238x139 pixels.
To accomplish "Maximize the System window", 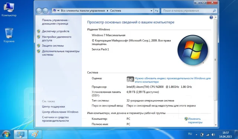I will 204,3.
